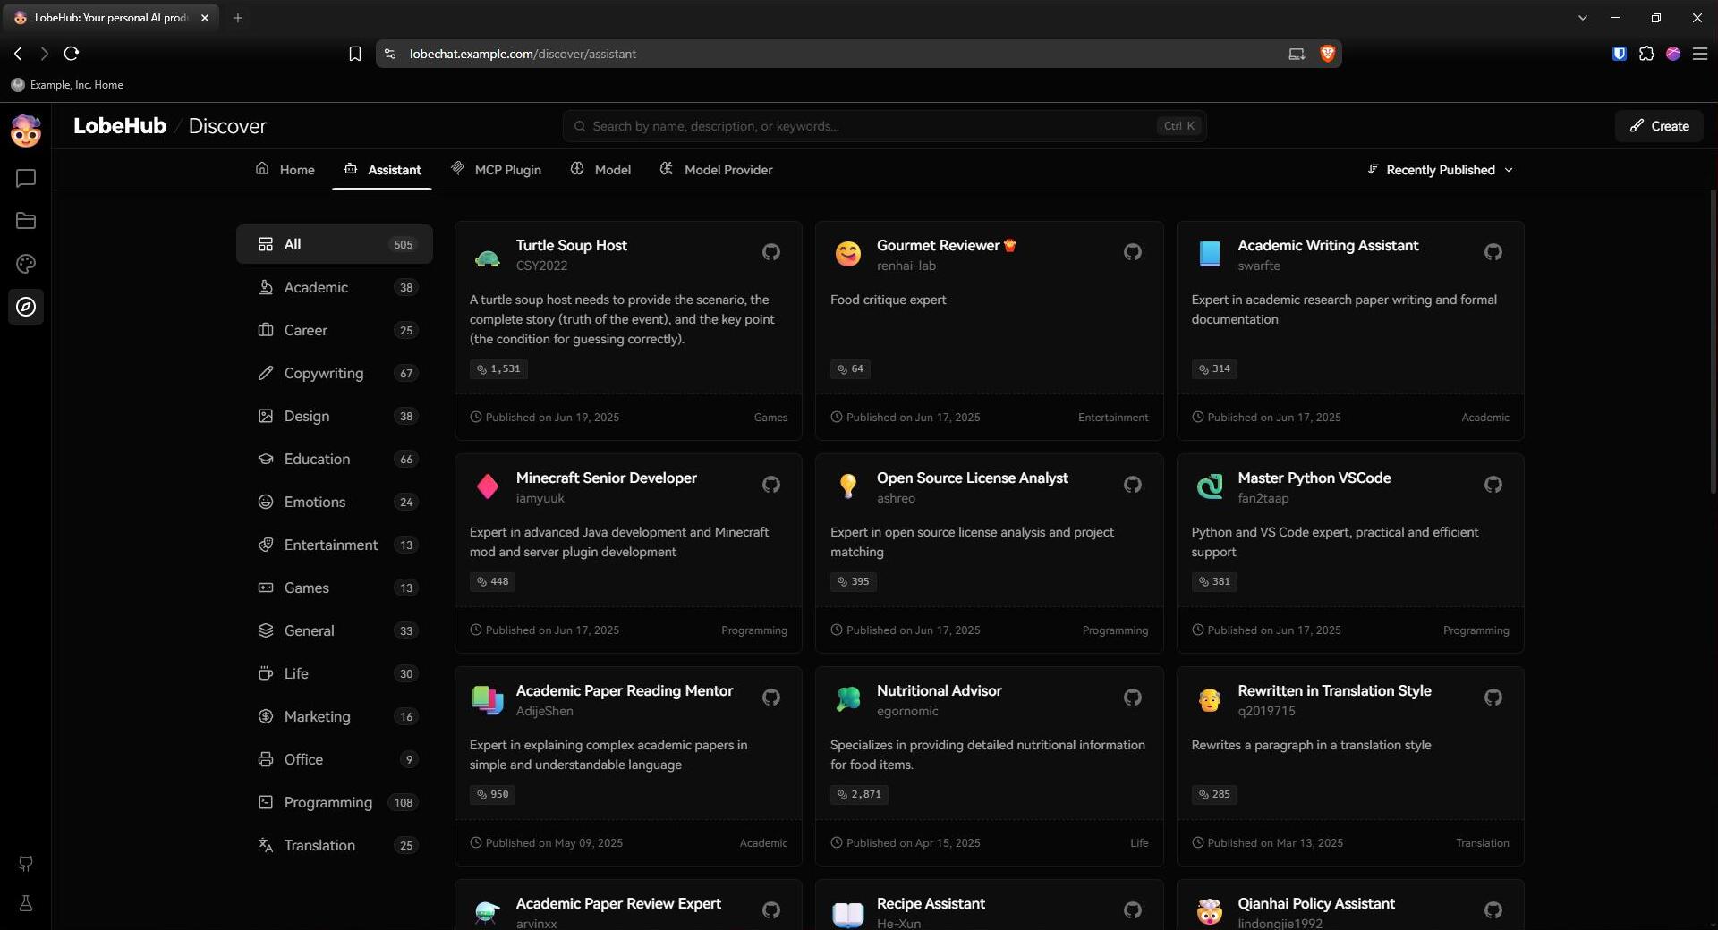Open GitHub link on Academic Paper Reading Mentor card
The width and height of the screenshot is (1718, 930).
click(x=771, y=697)
